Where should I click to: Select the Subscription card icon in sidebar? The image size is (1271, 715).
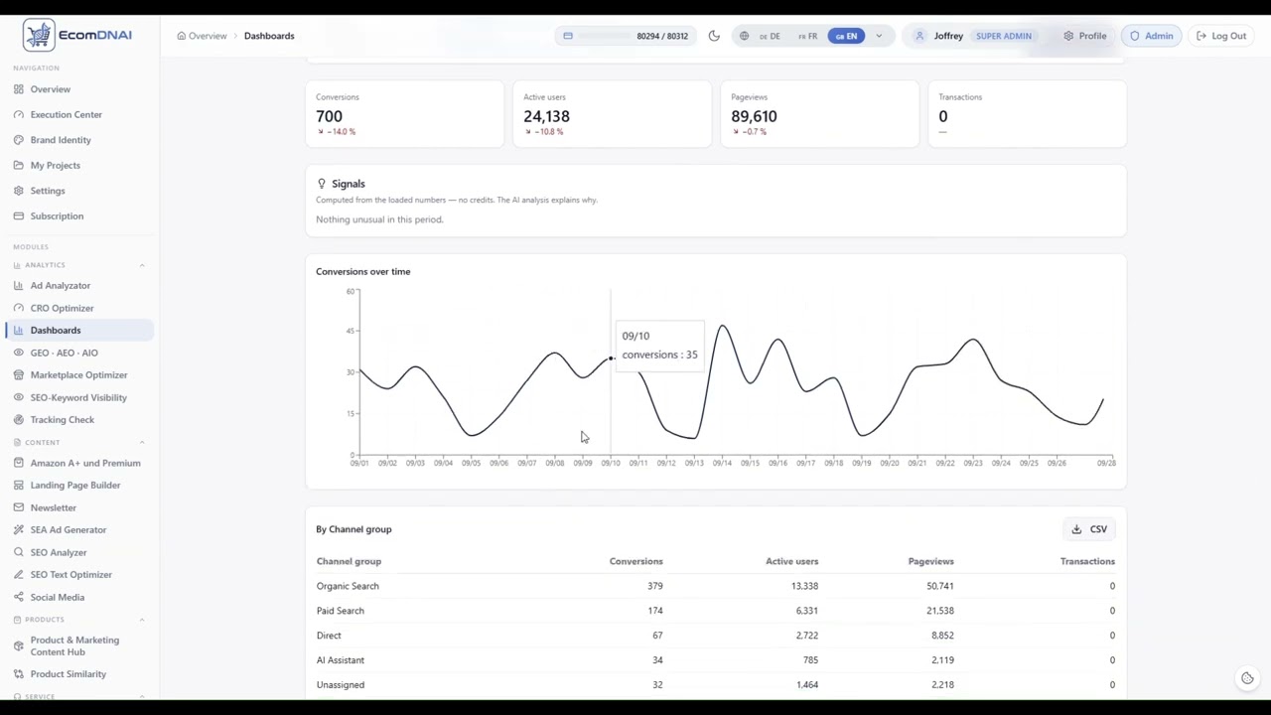[19, 215]
